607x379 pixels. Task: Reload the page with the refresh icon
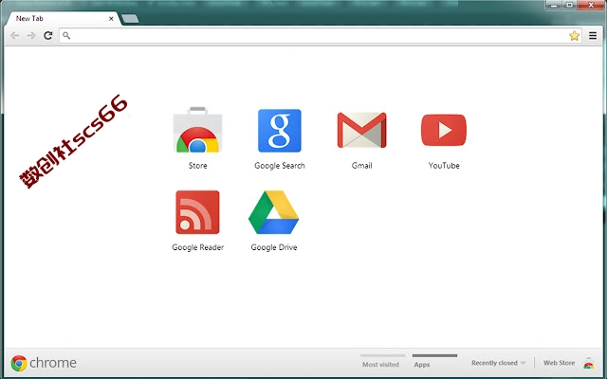48,36
